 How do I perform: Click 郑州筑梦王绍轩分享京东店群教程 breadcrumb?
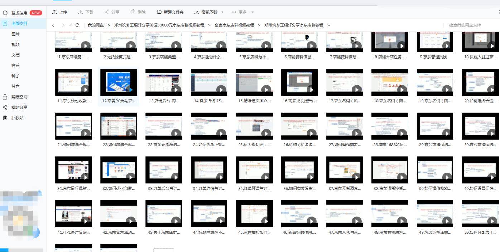(x=294, y=25)
